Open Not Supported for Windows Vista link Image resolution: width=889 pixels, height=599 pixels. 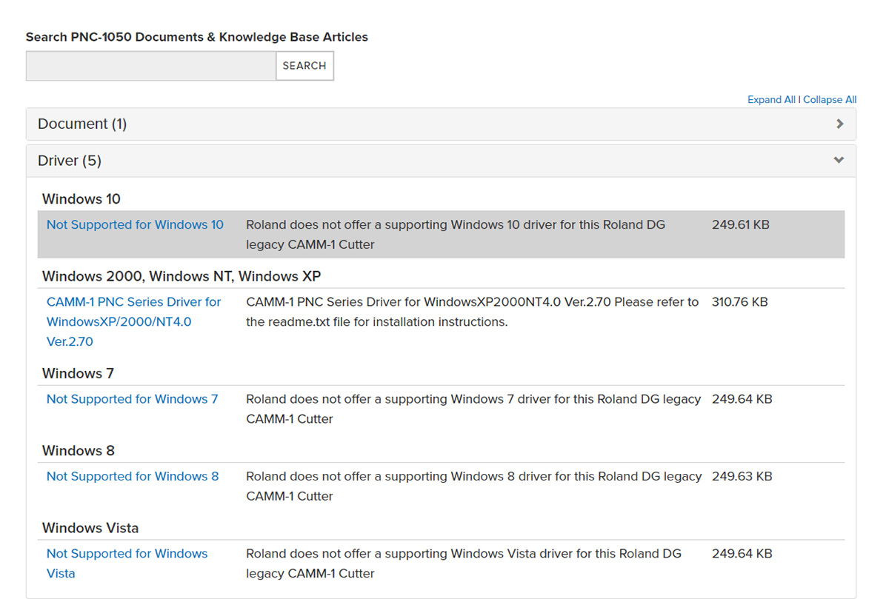pos(127,563)
